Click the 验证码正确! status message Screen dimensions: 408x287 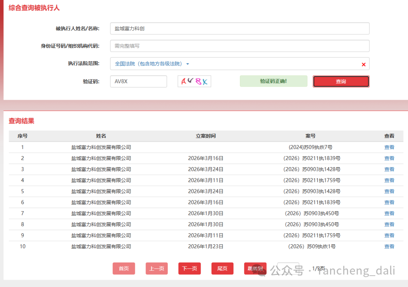(x=274, y=81)
